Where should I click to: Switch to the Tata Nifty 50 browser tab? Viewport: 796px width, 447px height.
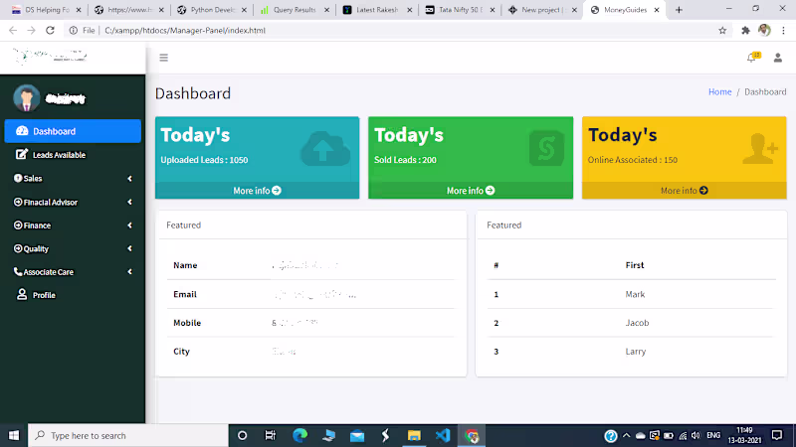(460, 10)
